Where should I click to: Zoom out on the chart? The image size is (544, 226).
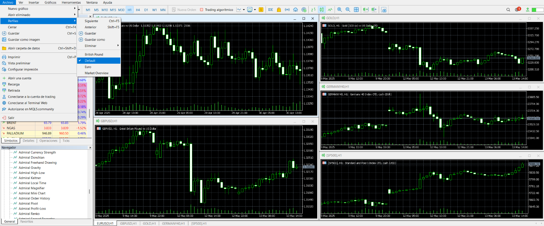348,10
